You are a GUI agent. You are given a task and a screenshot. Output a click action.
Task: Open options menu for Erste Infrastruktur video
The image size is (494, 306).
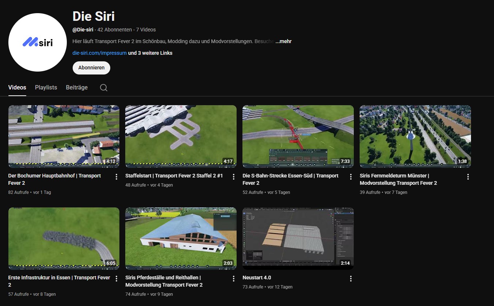(x=116, y=279)
